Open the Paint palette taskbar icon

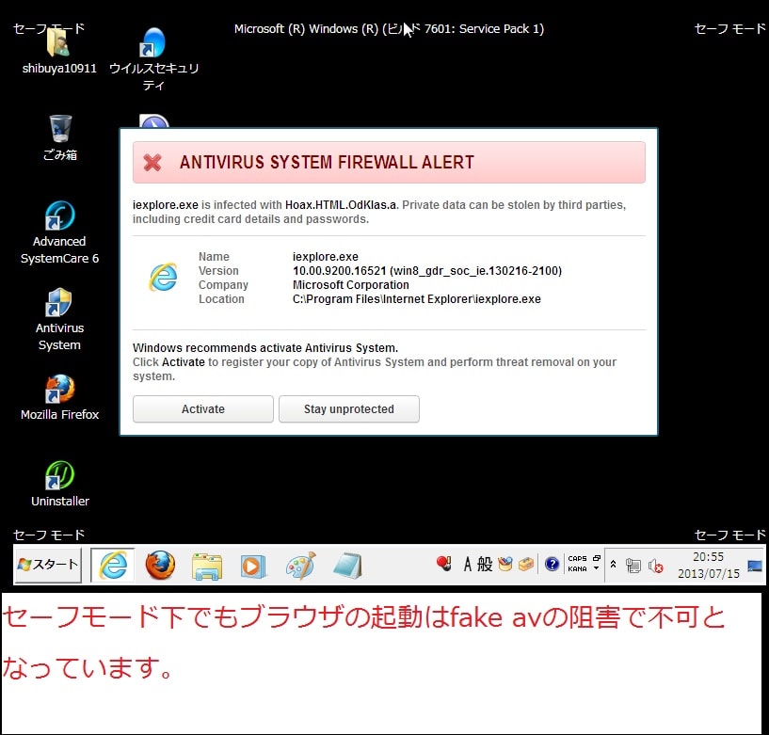coord(300,566)
